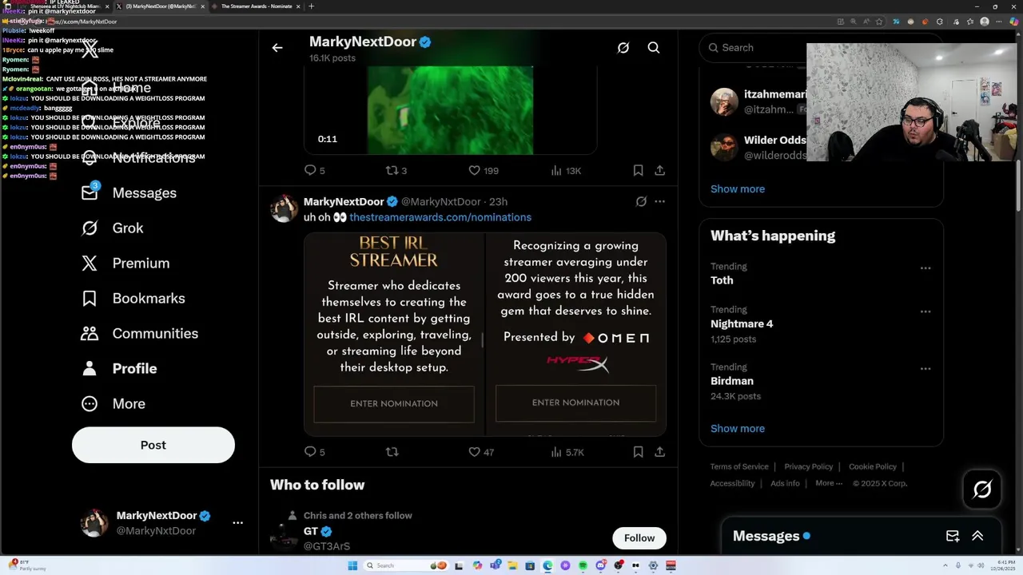
Task: Click the profile search magnifier icon
Action: click(654, 48)
